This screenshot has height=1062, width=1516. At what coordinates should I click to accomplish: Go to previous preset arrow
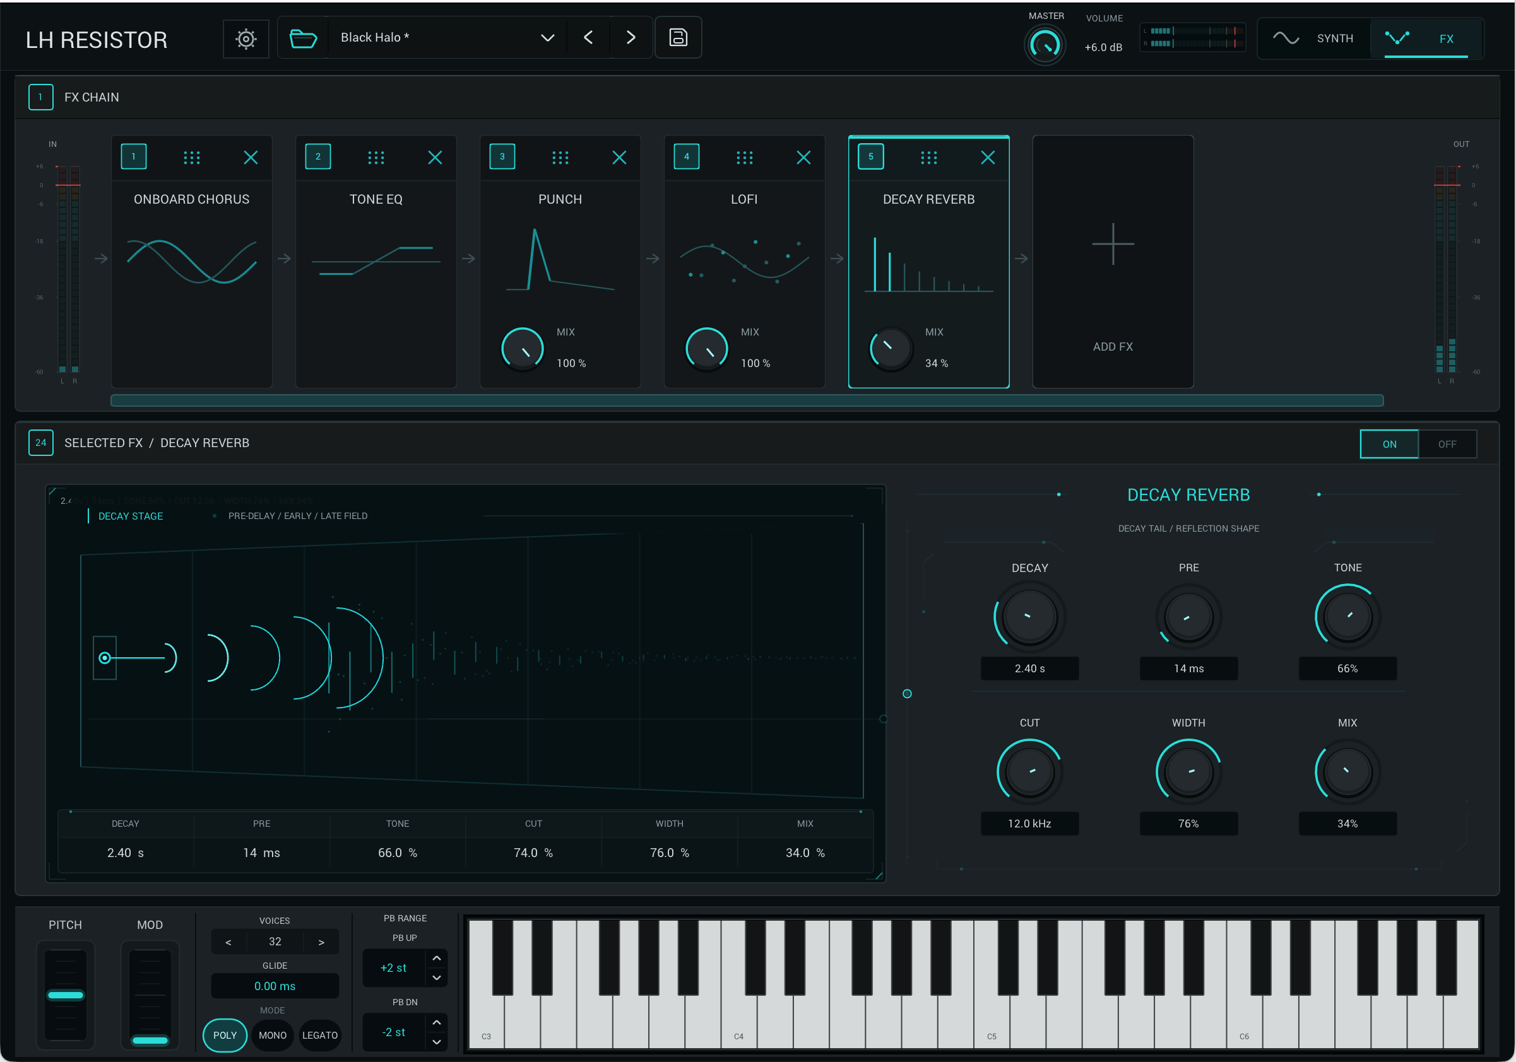[x=588, y=38]
